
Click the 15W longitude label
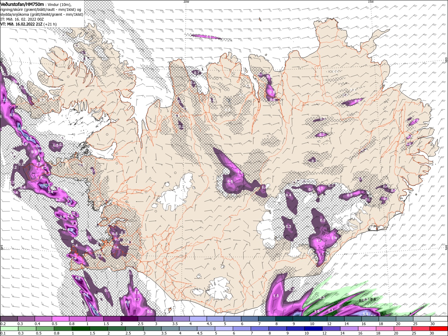click(x=371, y=2)
